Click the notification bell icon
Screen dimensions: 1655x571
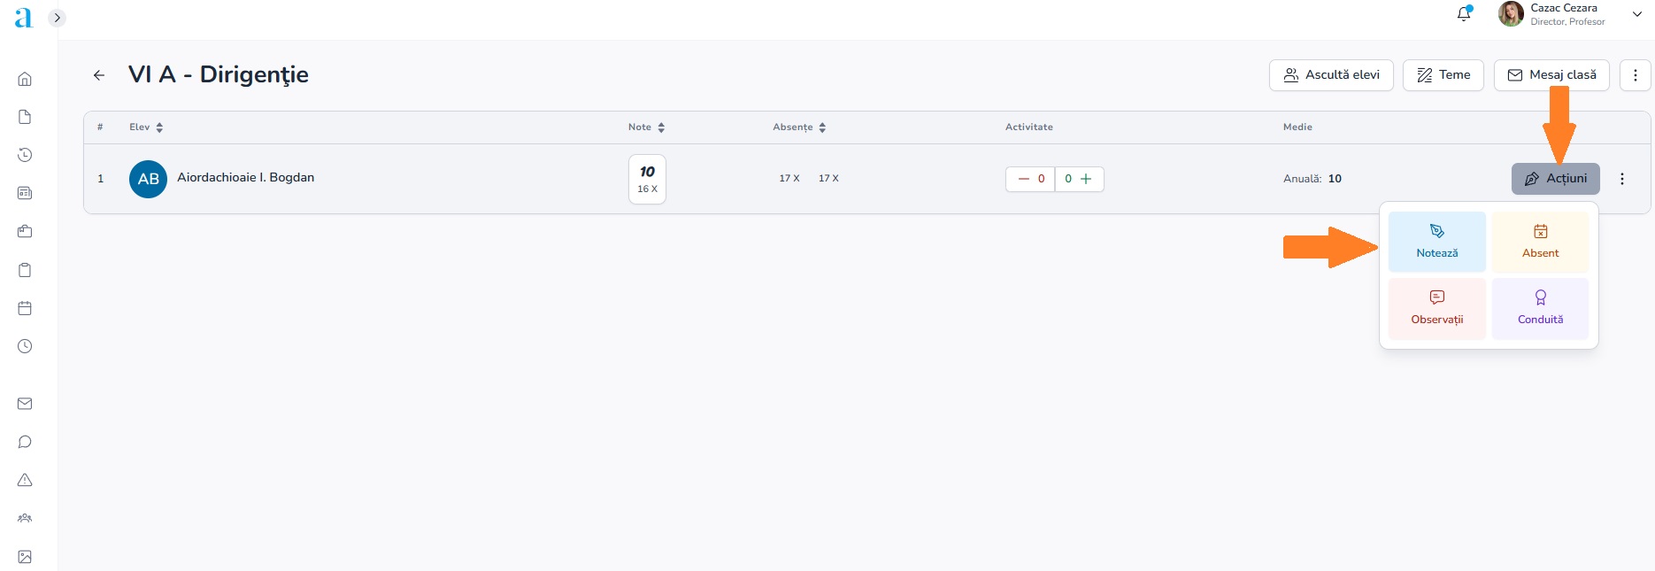(1464, 14)
